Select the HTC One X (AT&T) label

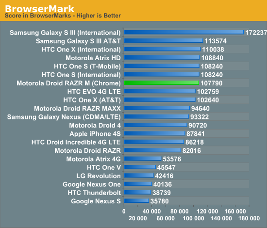click(x=92, y=100)
